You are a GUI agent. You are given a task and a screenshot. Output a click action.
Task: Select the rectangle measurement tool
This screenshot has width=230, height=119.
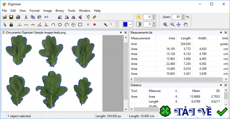pyautogui.click(x=80, y=25)
